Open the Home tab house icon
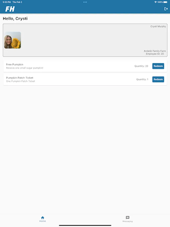Viewport: 170px width, 227px height. (x=43, y=218)
